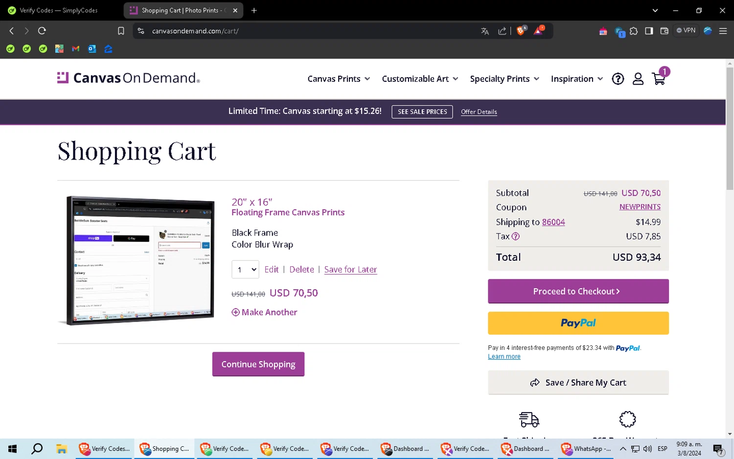Show hidden system tray icons

pyautogui.click(x=623, y=449)
